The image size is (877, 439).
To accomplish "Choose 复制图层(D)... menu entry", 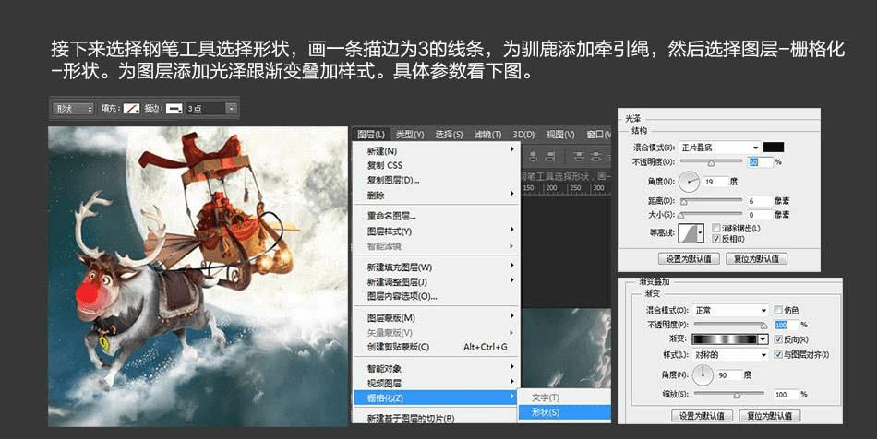I will pyautogui.click(x=437, y=180).
